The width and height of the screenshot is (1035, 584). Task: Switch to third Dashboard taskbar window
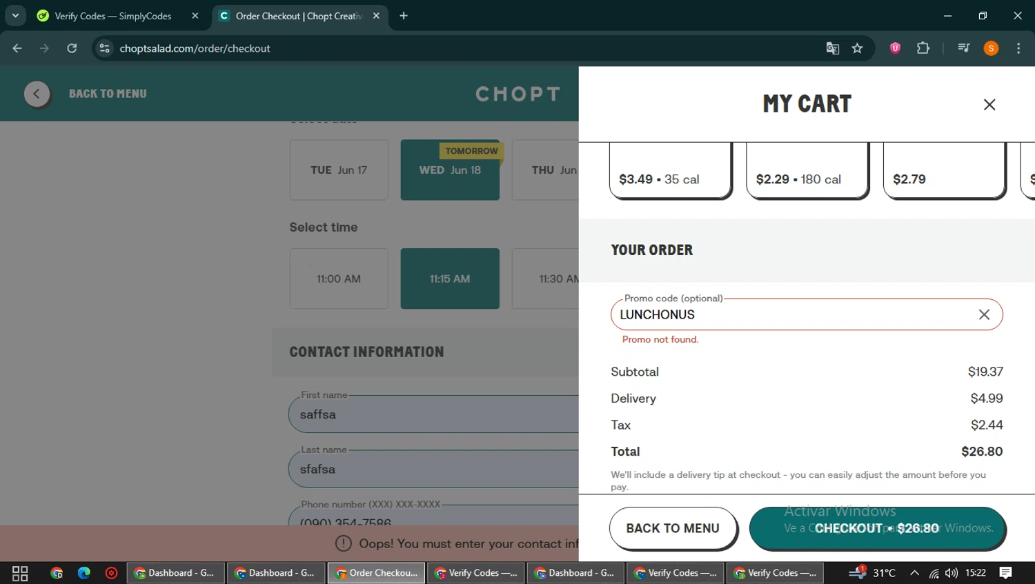tap(575, 573)
